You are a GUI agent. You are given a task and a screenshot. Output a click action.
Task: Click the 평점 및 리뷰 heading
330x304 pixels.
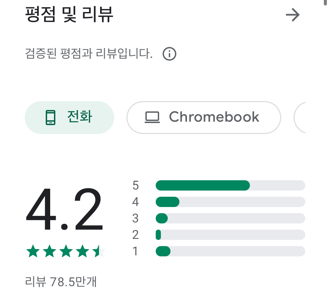(69, 14)
